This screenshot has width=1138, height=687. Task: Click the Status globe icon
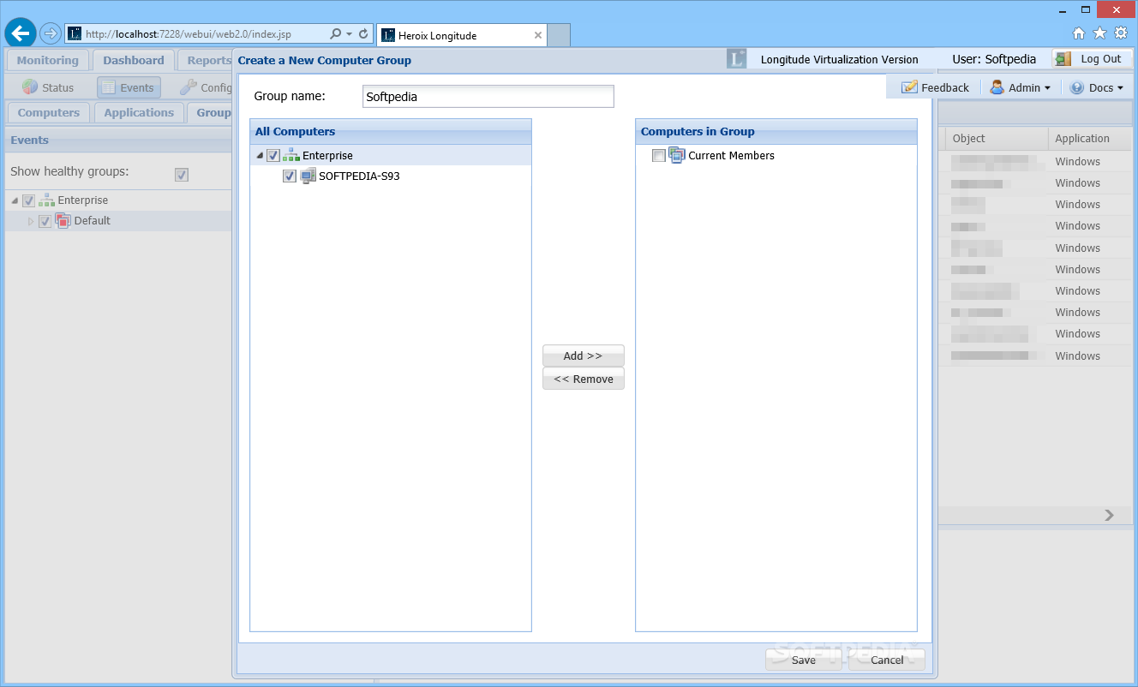(30, 87)
